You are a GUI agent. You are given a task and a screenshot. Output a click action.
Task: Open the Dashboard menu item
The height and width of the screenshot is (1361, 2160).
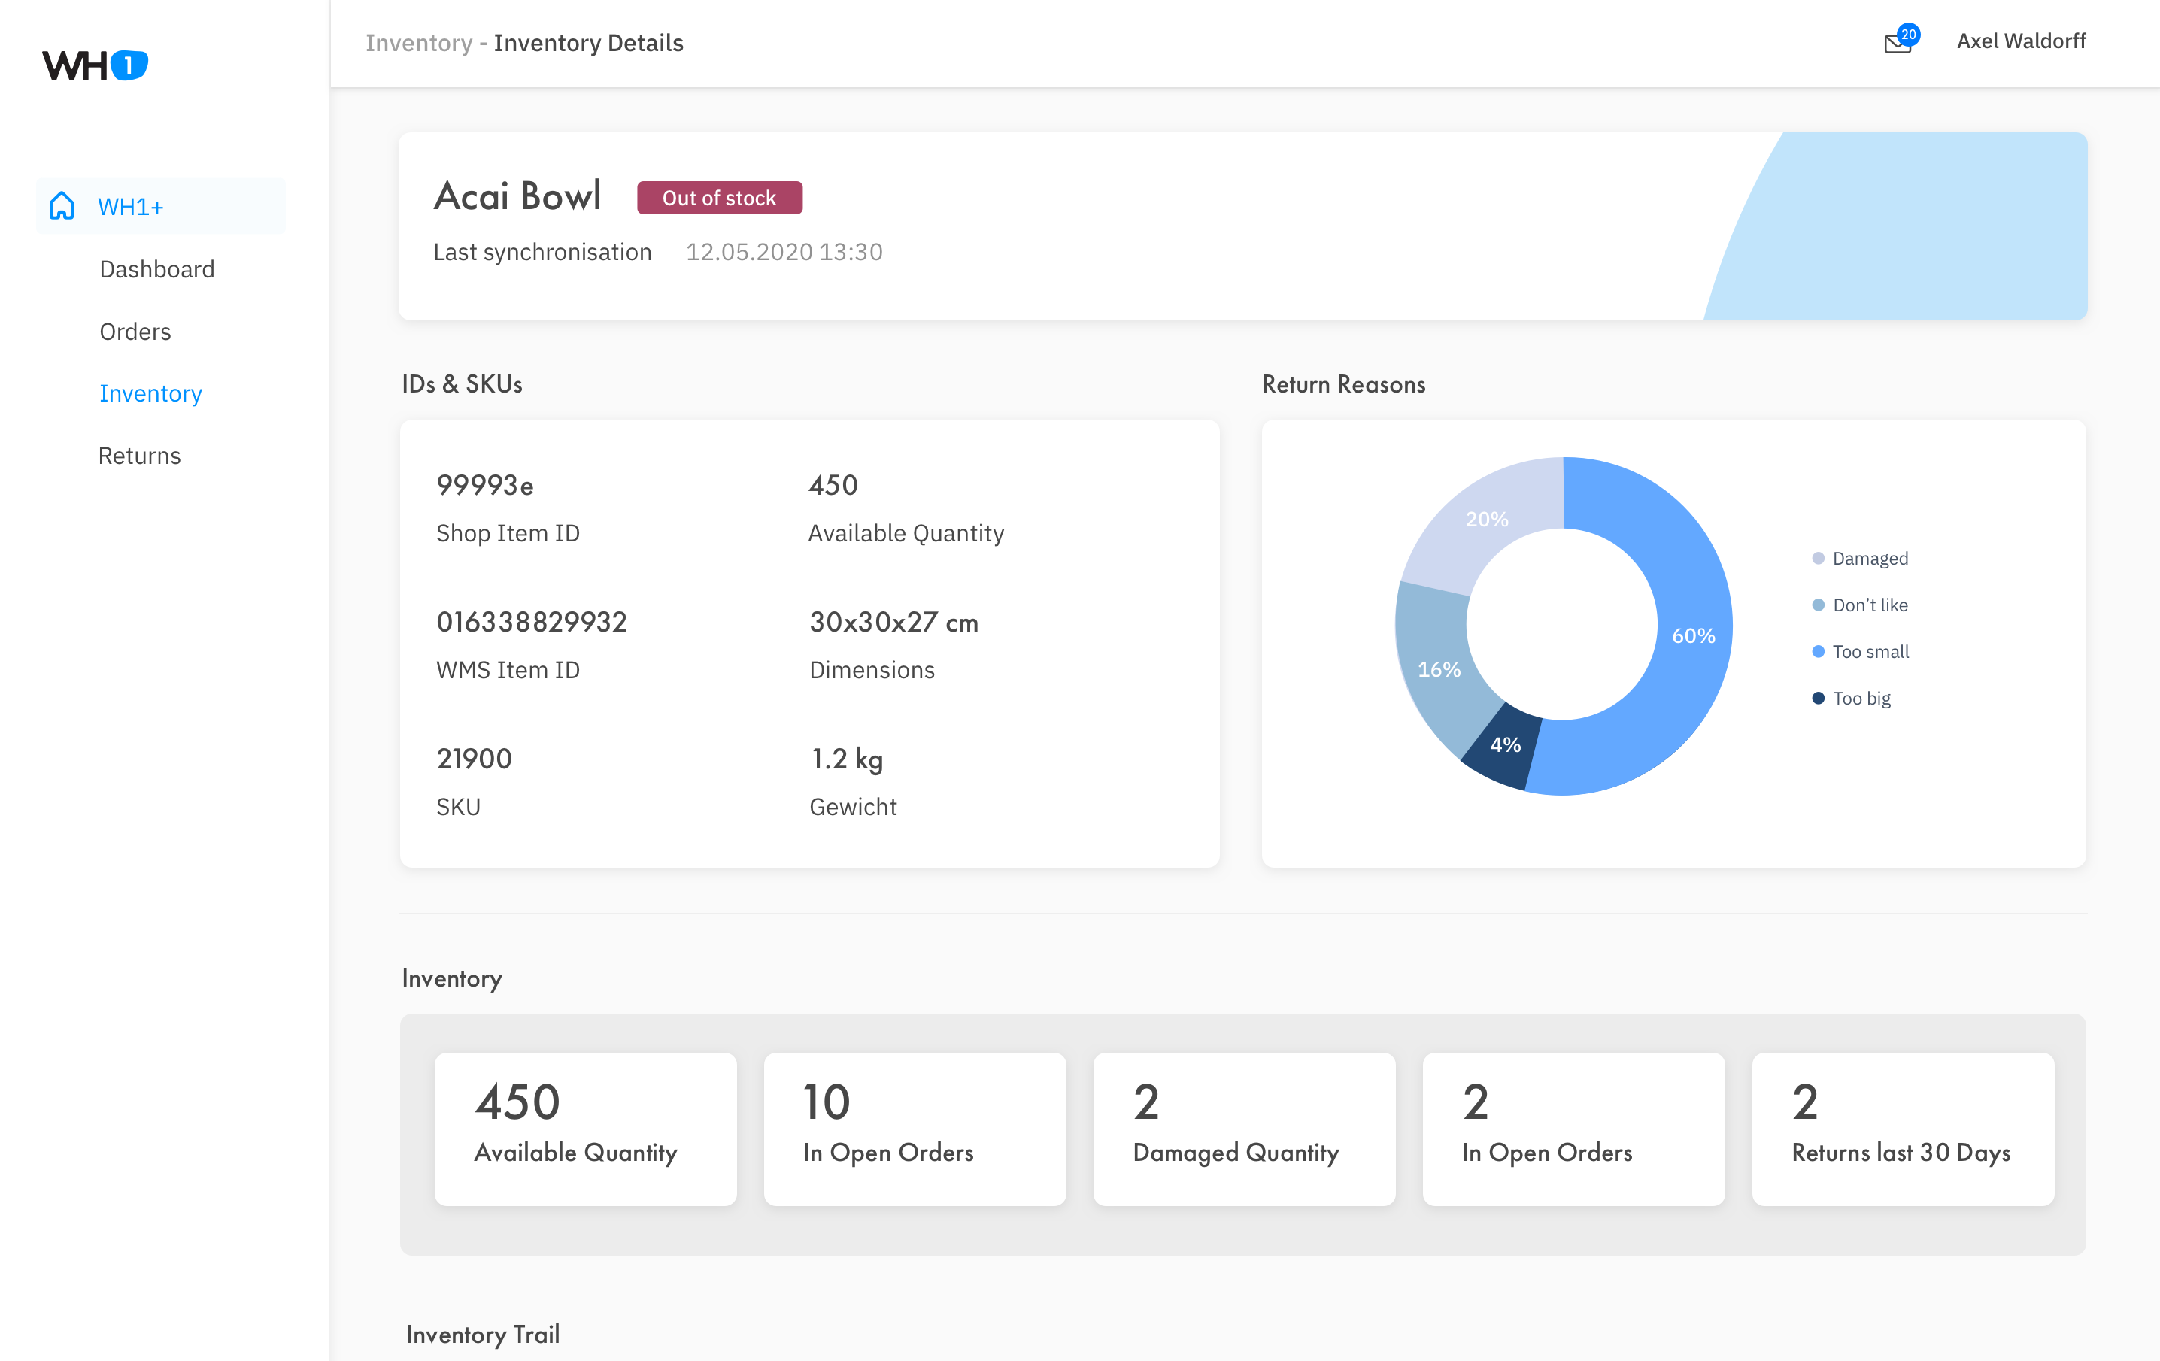tap(157, 269)
